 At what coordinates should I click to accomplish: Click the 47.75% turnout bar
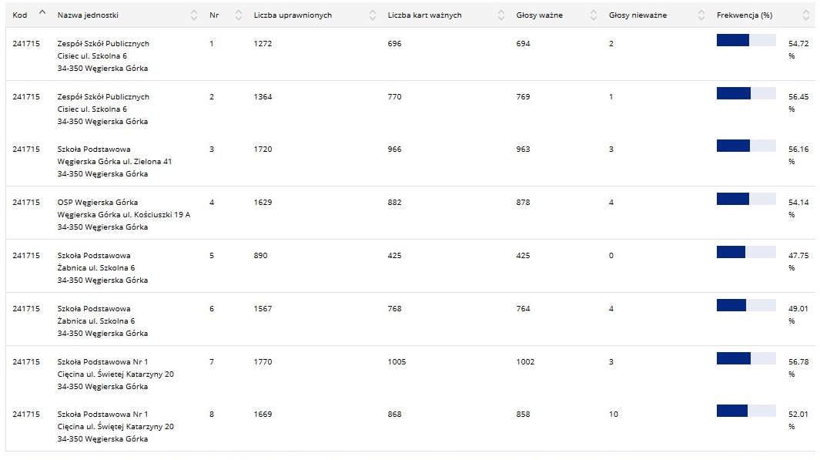(x=745, y=252)
